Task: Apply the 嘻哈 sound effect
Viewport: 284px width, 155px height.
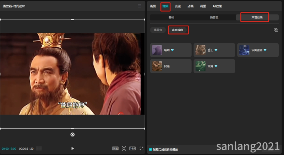Action: point(171,50)
